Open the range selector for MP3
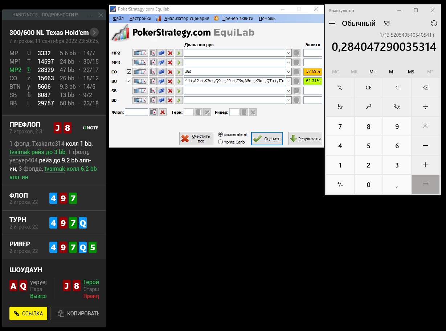The height and width of the screenshot is (331, 446). click(140, 62)
